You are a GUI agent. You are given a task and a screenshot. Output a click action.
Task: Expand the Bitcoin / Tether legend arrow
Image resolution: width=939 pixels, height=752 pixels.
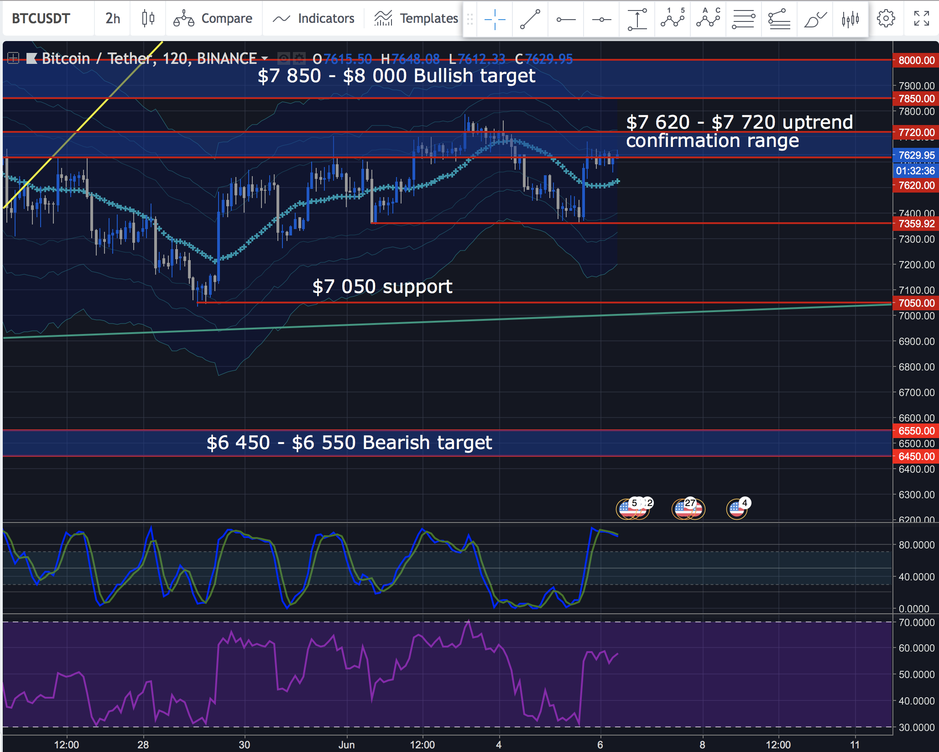pyautogui.click(x=265, y=58)
